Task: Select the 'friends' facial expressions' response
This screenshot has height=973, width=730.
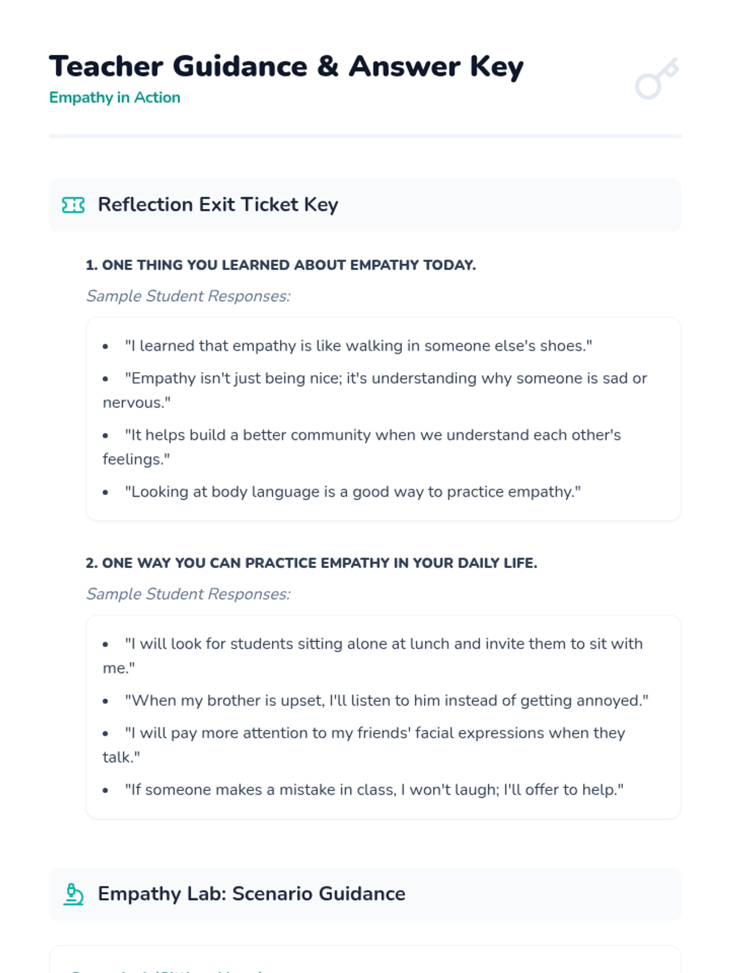Action: tap(375, 733)
